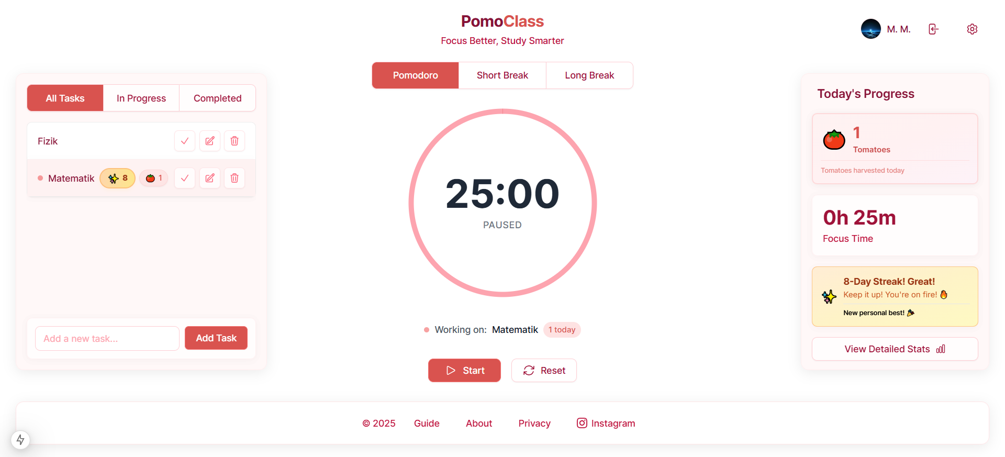The width and height of the screenshot is (1005, 457).
Task: Click the tomato badge on Matematik task
Action: pos(153,178)
